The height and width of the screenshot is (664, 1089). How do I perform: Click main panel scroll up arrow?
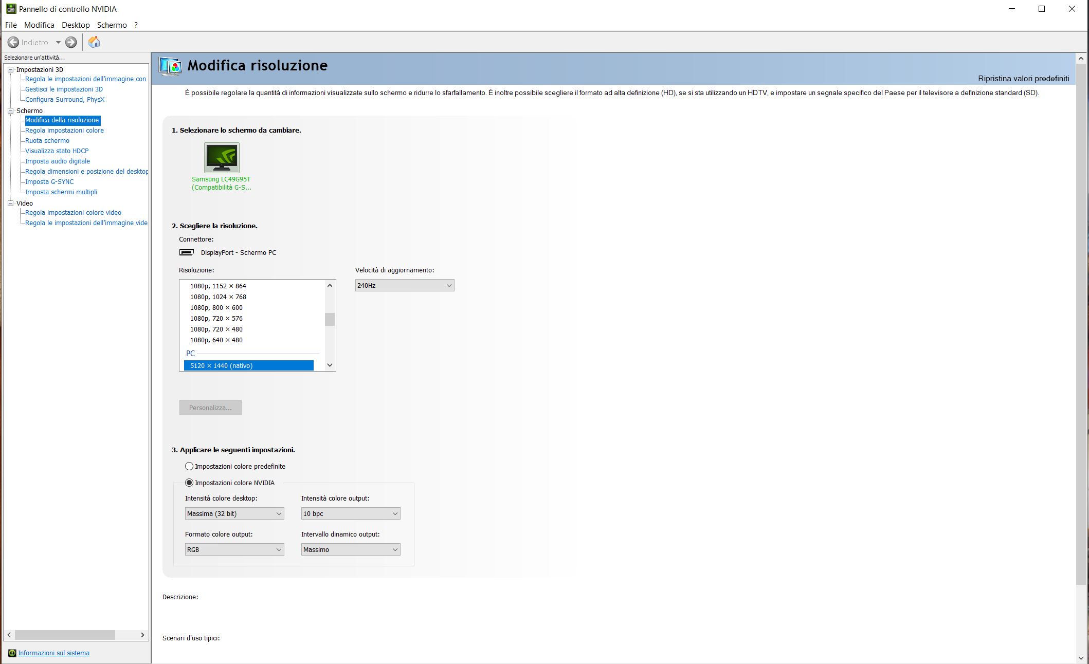(x=1081, y=58)
